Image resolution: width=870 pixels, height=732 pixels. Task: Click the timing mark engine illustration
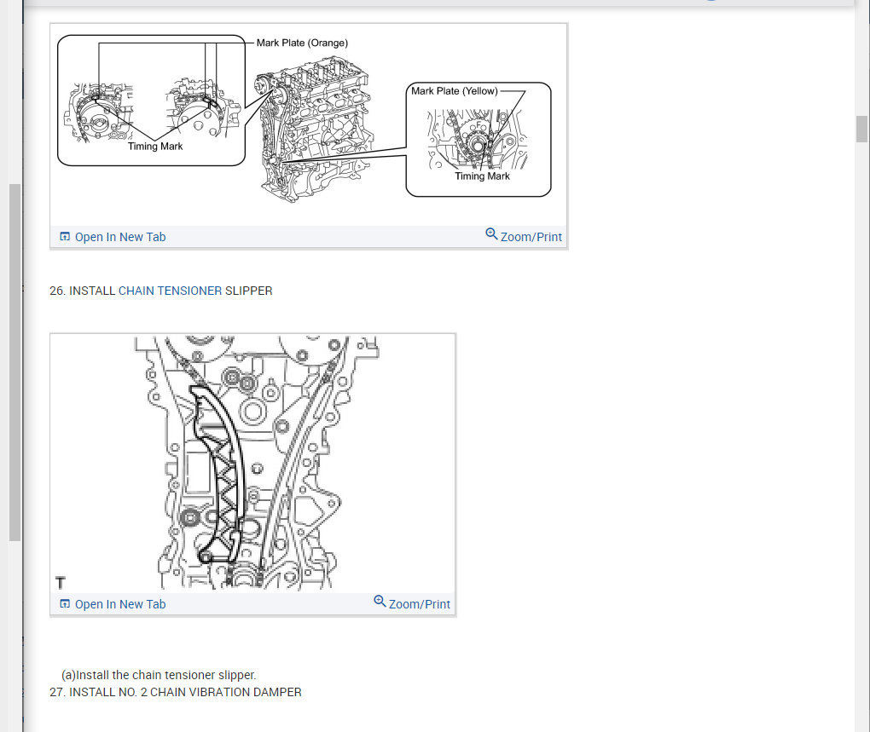coord(309,124)
